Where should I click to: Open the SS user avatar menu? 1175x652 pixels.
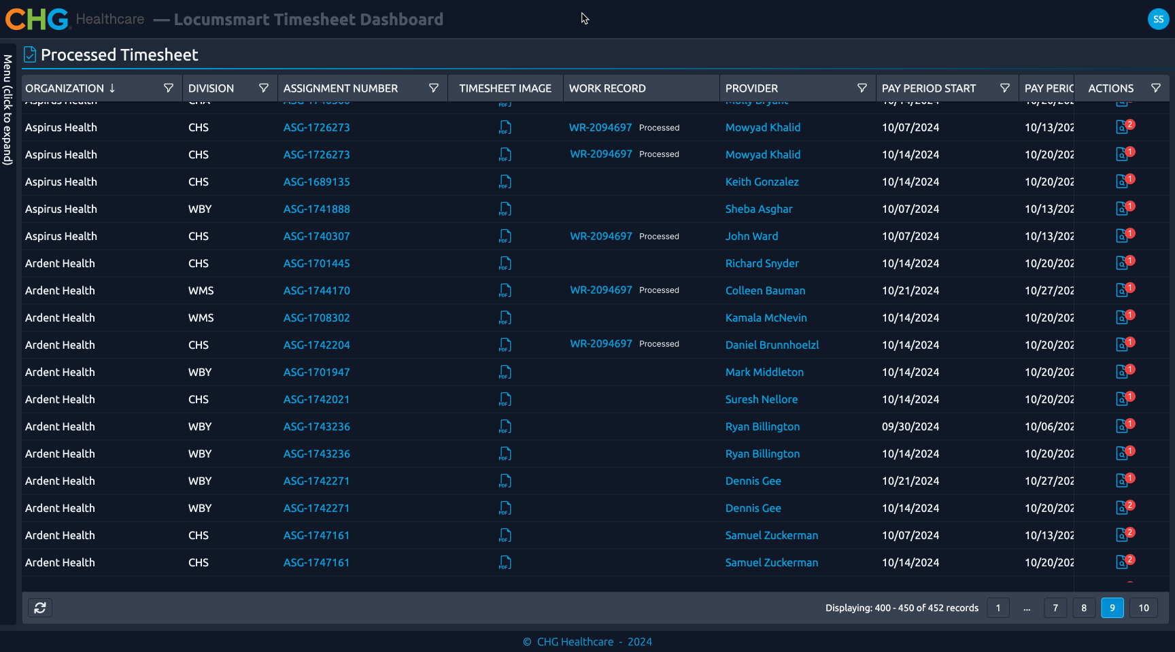click(x=1158, y=19)
